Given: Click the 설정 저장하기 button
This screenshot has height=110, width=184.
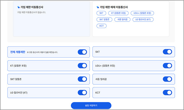Looking at the screenshot, I should click(x=91, y=106).
